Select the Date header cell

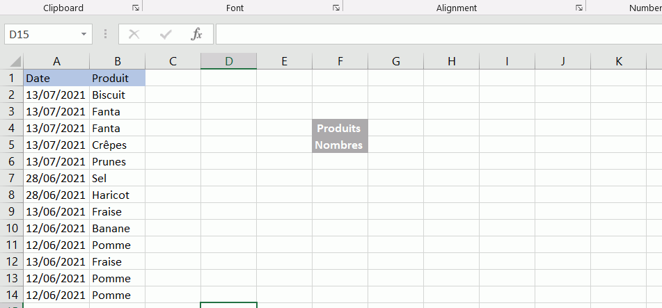(x=56, y=78)
